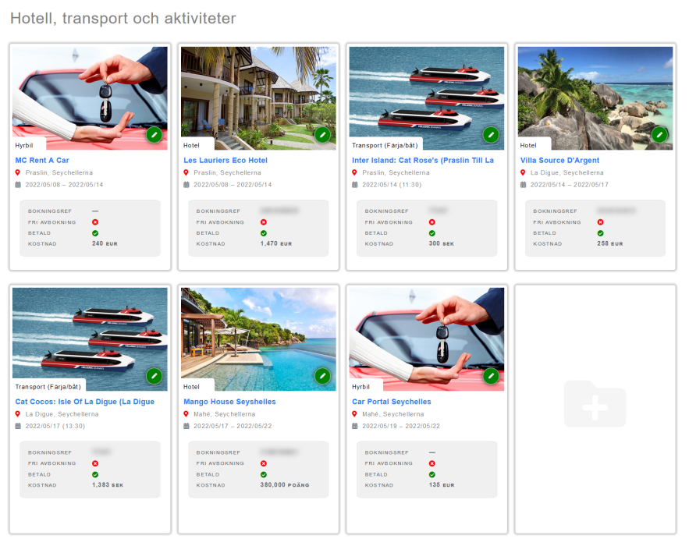The width and height of the screenshot is (689, 546).
Task: Click edit pencil on Car Portal Seychelles card
Action: coord(491,376)
